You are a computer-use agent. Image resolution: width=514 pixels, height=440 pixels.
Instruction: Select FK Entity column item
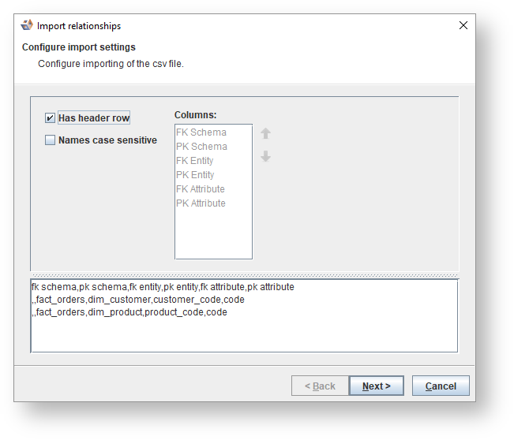coord(195,161)
